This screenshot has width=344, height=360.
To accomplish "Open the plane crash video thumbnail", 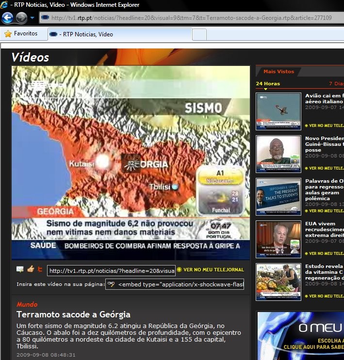I will [278, 111].
